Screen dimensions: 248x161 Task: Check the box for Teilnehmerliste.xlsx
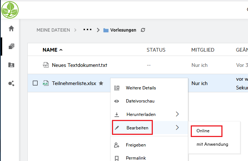click(x=35, y=83)
